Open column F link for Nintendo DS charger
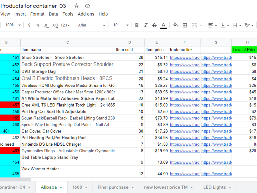 click(185, 144)
